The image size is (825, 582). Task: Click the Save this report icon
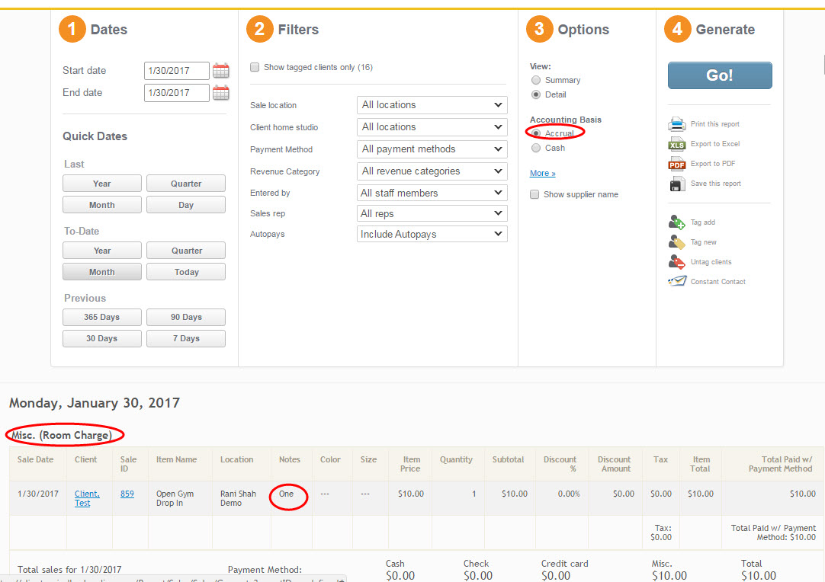point(677,184)
